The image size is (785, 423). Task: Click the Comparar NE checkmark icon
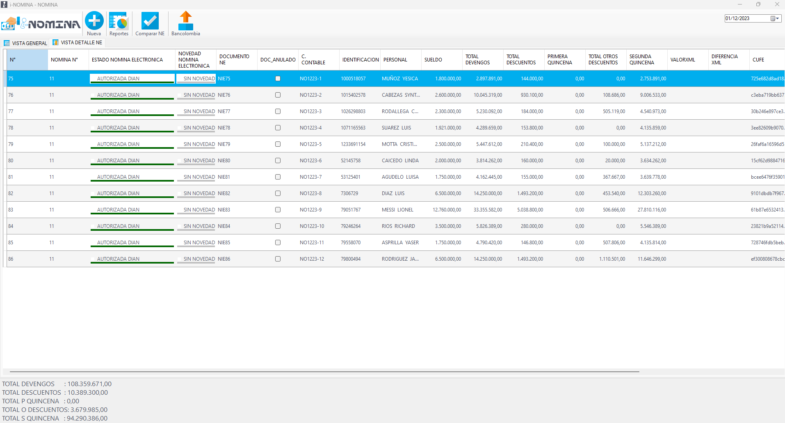click(150, 21)
